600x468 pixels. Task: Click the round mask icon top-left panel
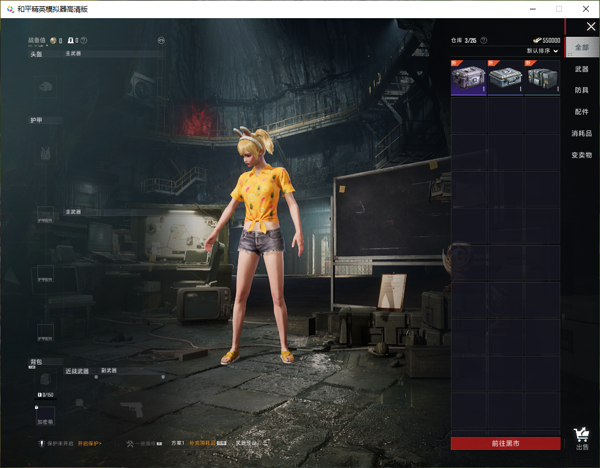click(161, 40)
